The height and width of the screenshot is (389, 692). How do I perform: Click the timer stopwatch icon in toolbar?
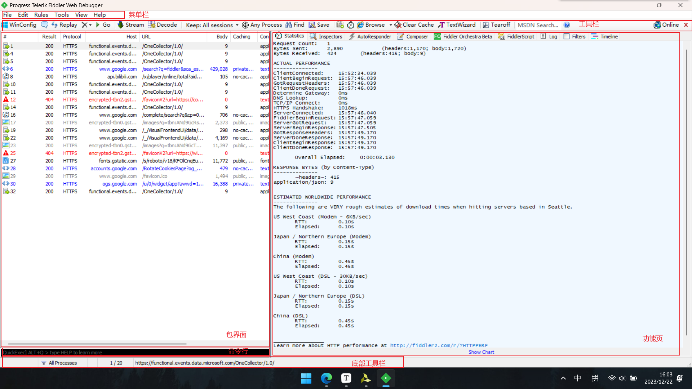[x=351, y=25]
